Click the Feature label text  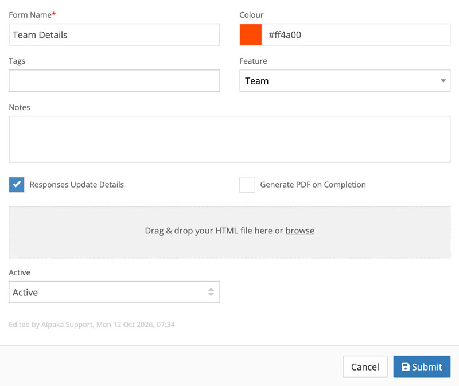point(253,61)
